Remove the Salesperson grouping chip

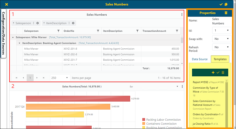point(37,23)
